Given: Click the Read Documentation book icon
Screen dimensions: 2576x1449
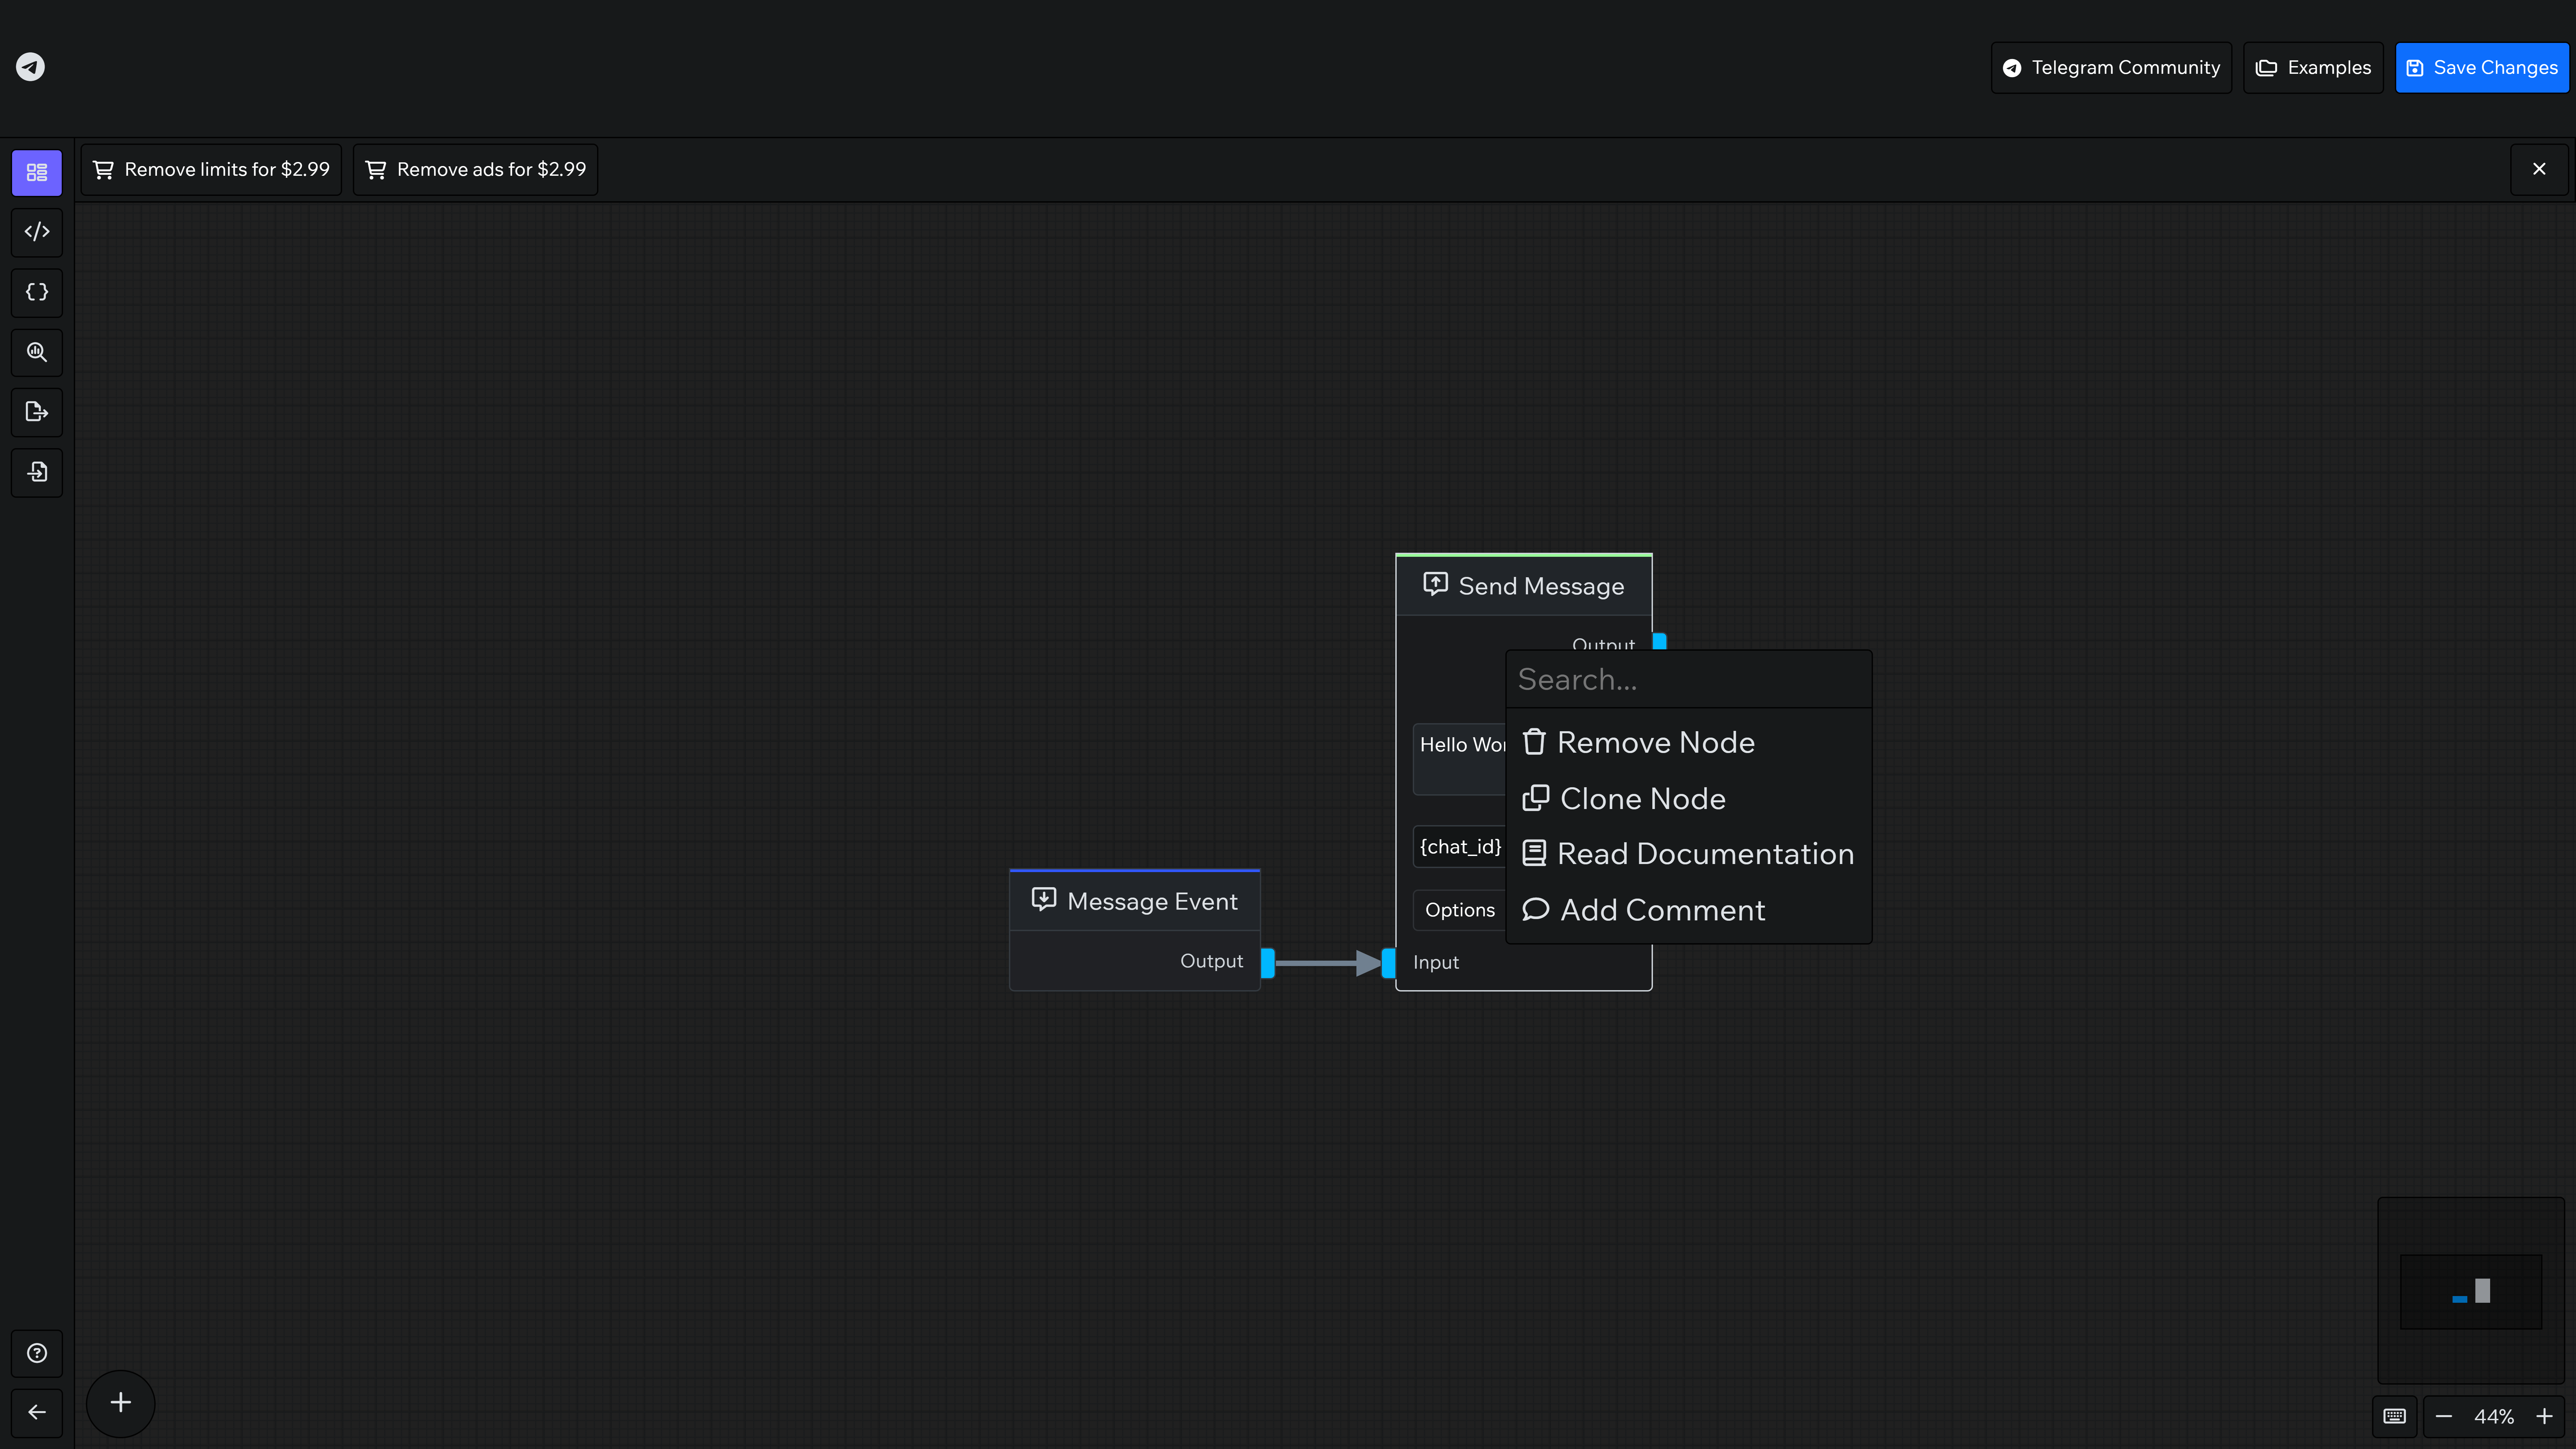Looking at the screenshot, I should coord(1534,853).
